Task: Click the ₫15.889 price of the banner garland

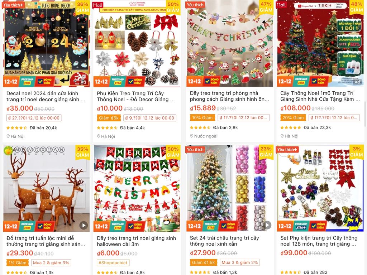Action: pos(203,108)
